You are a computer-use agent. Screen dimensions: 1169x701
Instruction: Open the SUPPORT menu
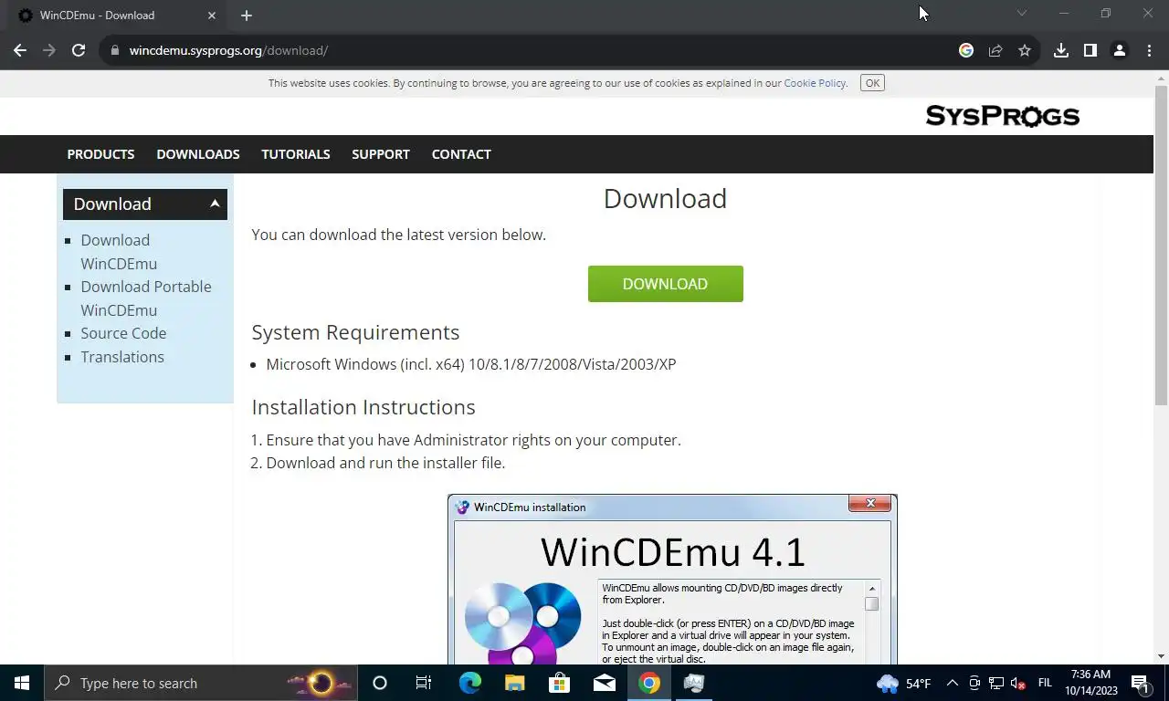point(381,154)
